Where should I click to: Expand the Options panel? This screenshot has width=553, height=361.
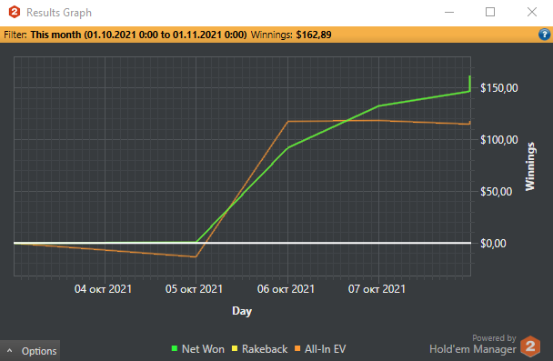point(30,351)
